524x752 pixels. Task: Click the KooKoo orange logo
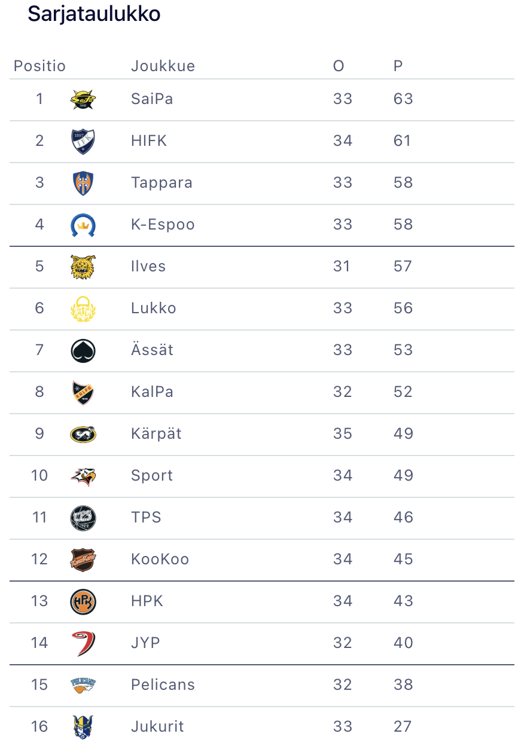83,560
